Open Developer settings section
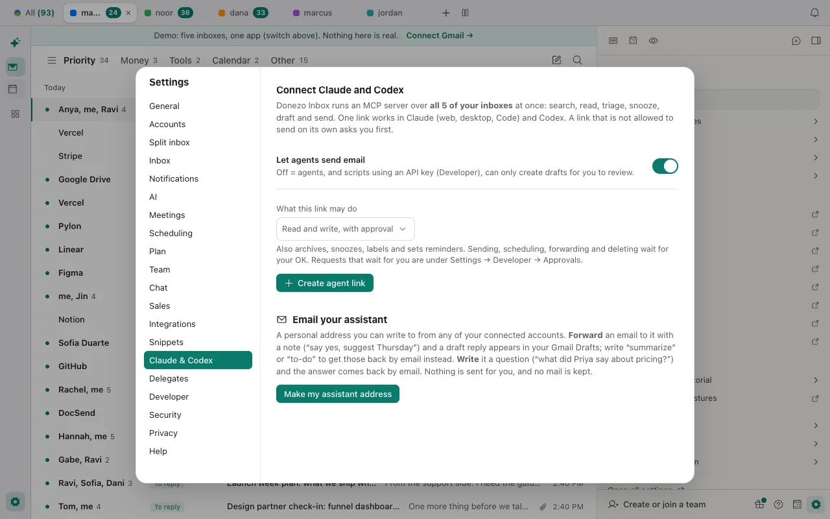 pyautogui.click(x=198, y=396)
